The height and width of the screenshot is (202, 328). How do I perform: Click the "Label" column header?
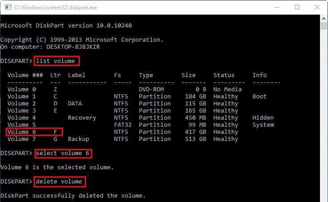pos(76,75)
